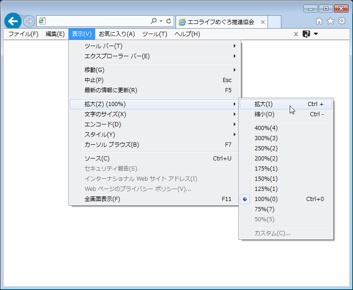The image size is (353, 290).
Task: Open the address bar autocomplete dropdown arrow
Action: point(161,21)
